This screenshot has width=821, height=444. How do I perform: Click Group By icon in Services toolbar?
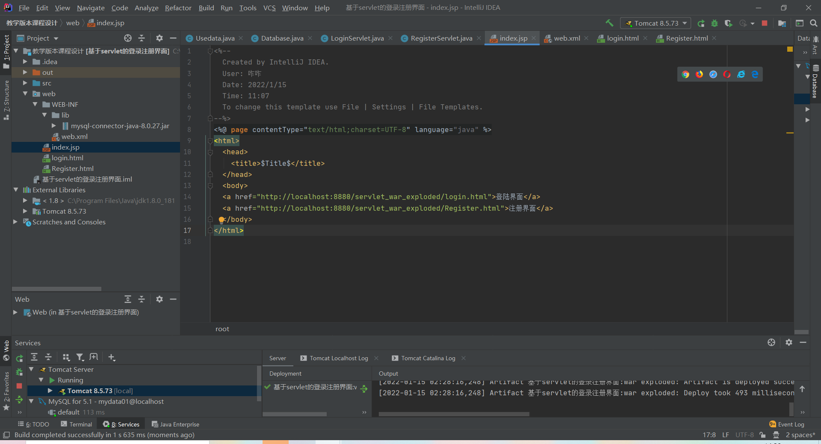(66, 357)
